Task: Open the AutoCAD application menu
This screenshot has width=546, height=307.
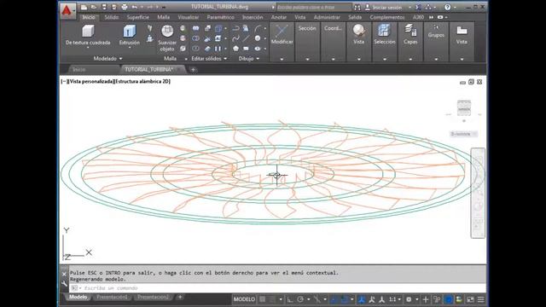Action: click(x=67, y=11)
